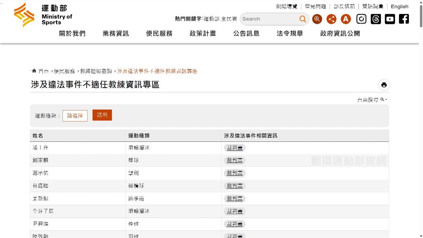Go to 教練證照查詢 in the breadcrumb
The image size is (423, 238).
tap(96, 71)
